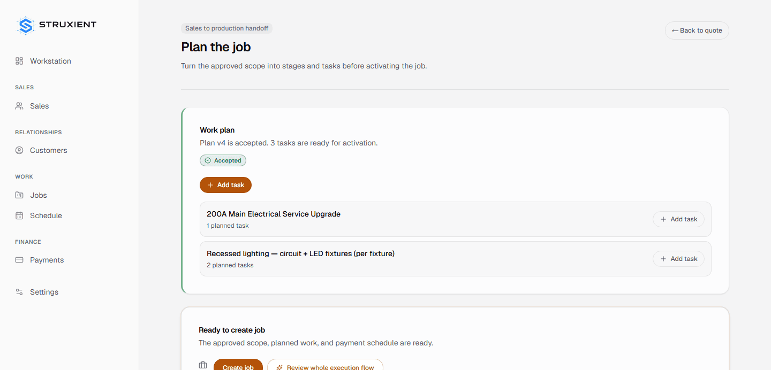Click the '1 planned task' text

click(x=228, y=226)
